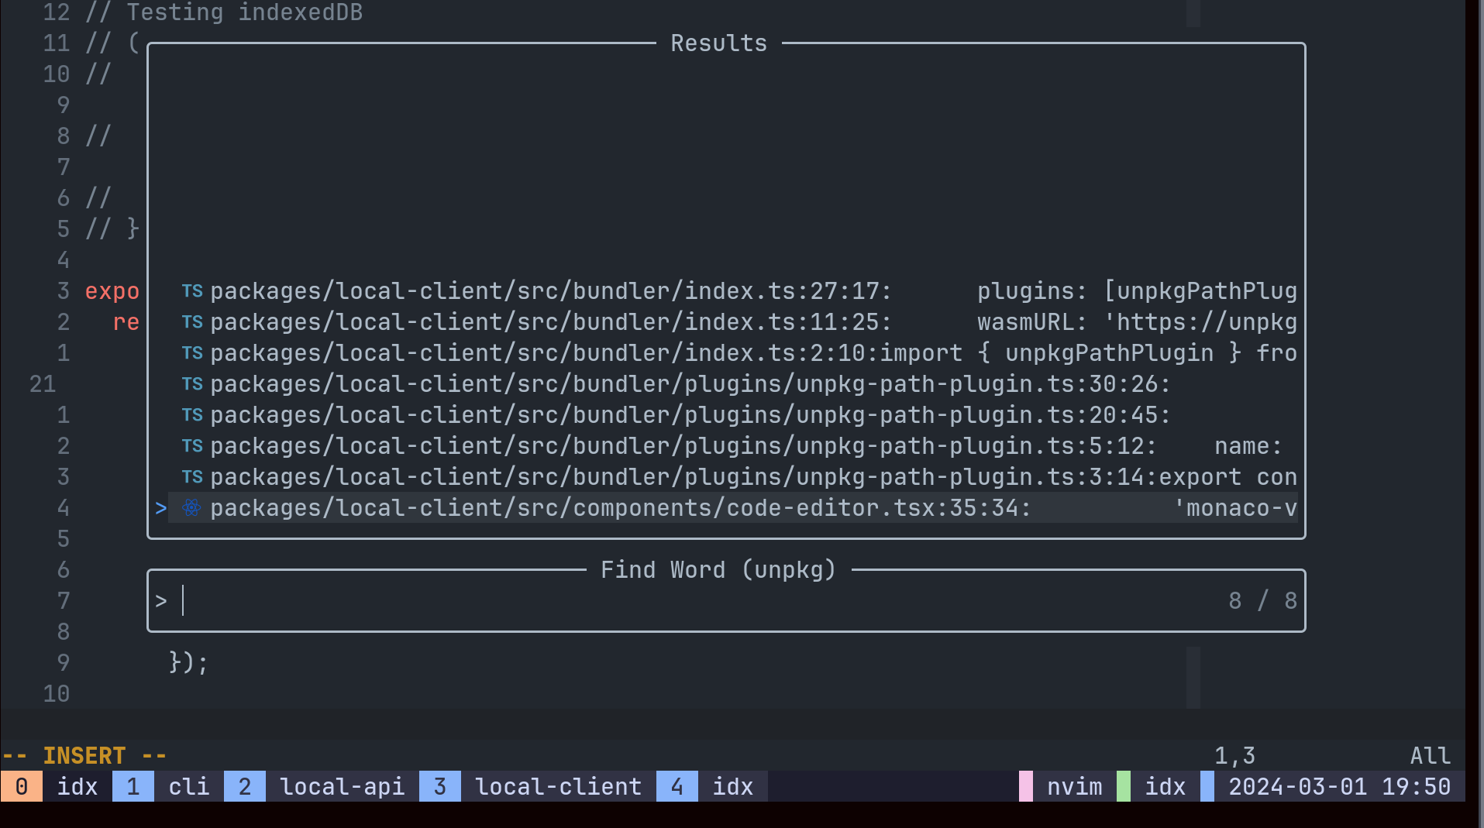Switch to tmux window 1 cli
The image size is (1484, 828).
pyautogui.click(x=168, y=787)
